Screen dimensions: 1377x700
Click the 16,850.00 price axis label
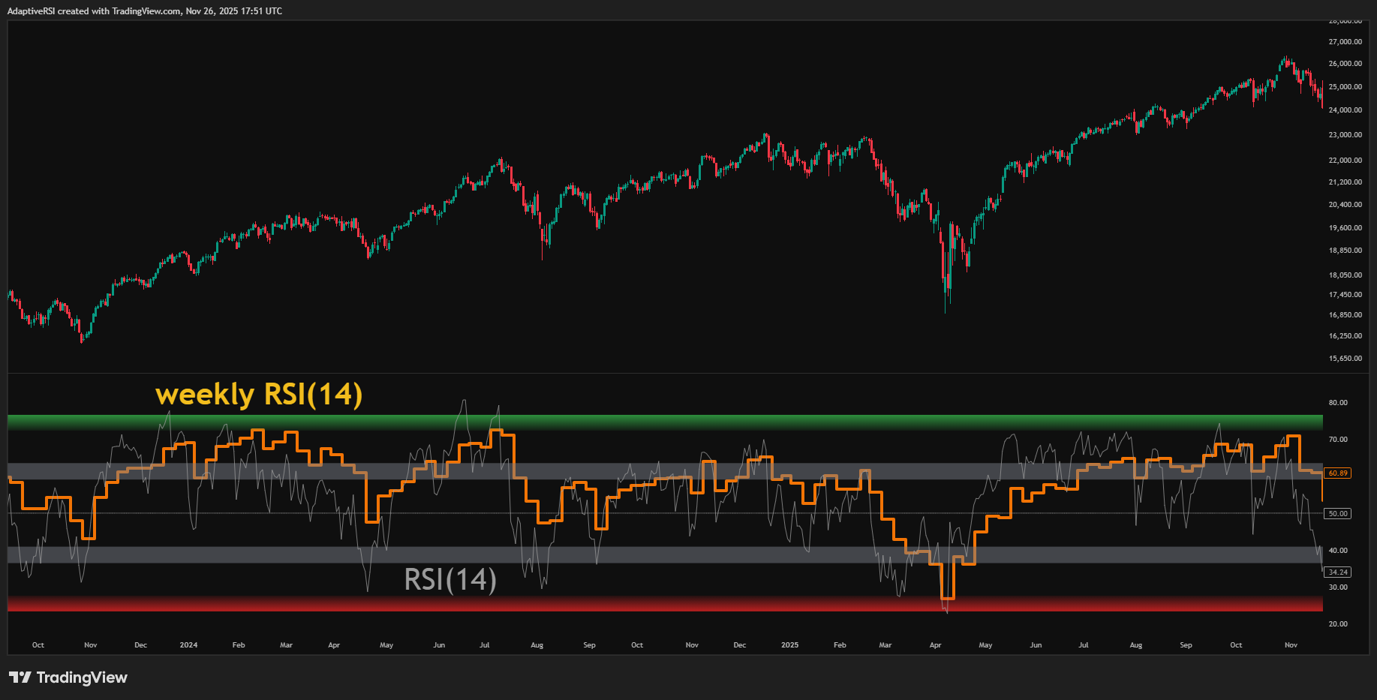tap(1345, 315)
